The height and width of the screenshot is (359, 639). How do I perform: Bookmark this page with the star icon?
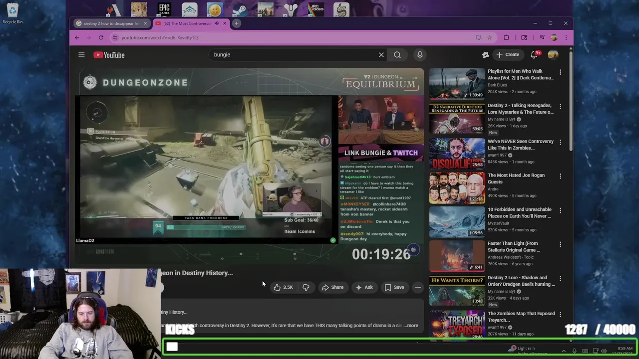[x=489, y=37]
